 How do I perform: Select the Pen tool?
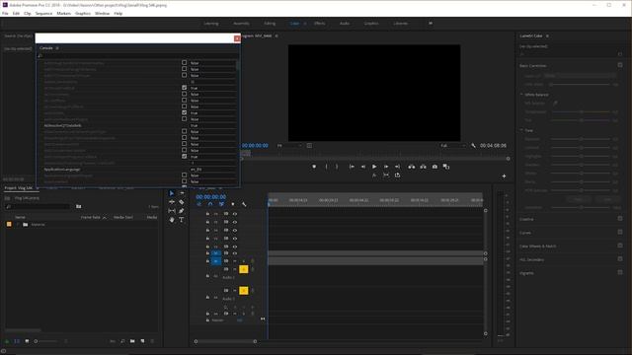[182, 211]
